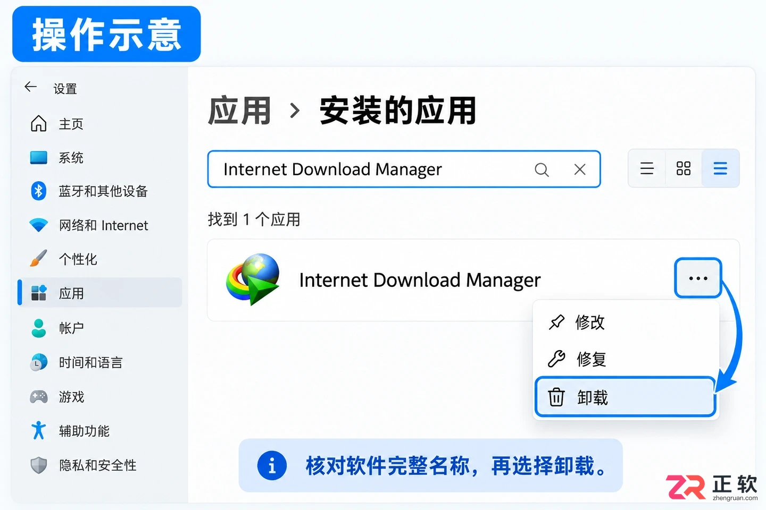Screen dimensions: 766x510
Task: Open the accessibility figure icon for 辅助功能
Action: coord(38,430)
